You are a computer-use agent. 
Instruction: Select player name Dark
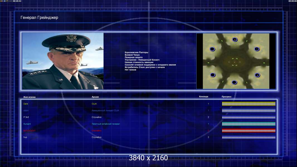click(26, 104)
